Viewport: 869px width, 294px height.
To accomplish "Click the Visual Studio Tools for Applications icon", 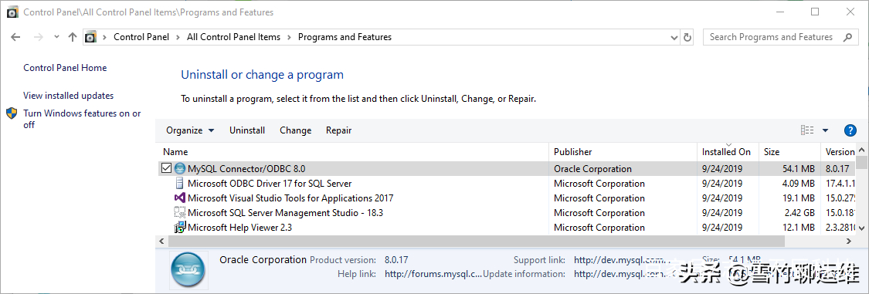I will 179,198.
